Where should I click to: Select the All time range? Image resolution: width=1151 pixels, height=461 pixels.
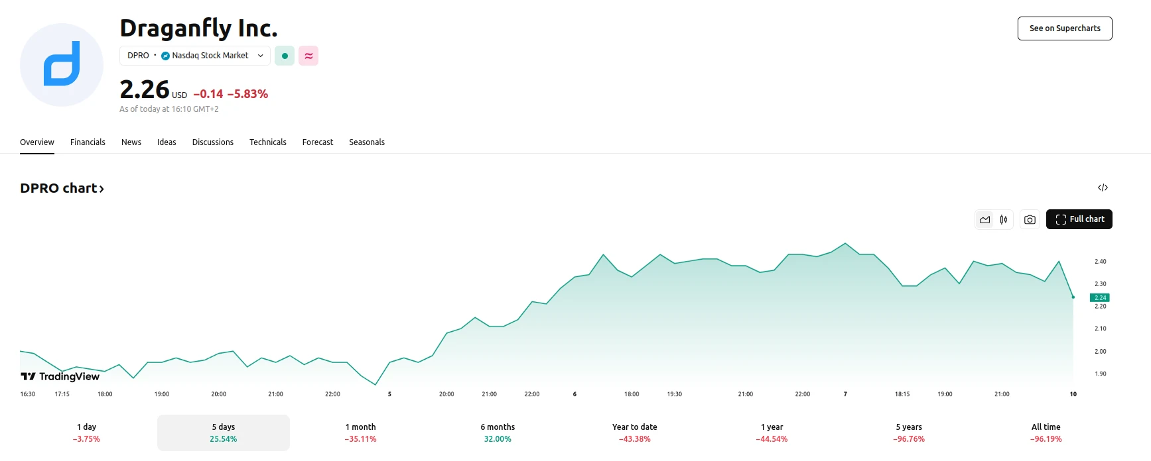(x=1046, y=433)
